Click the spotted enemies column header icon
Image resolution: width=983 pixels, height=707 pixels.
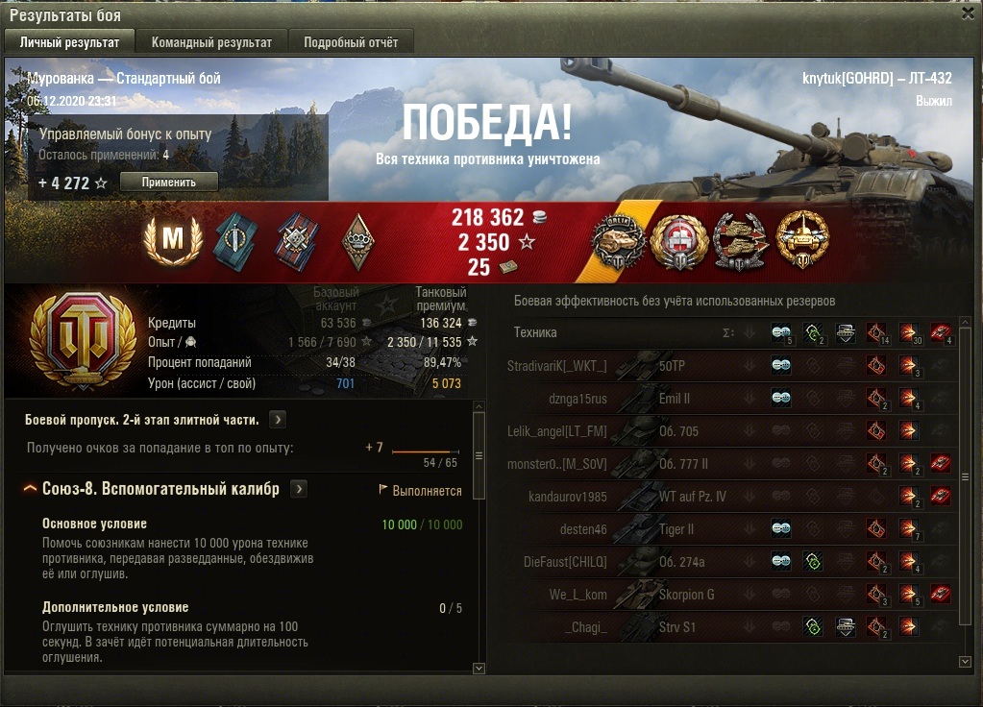[x=781, y=332]
